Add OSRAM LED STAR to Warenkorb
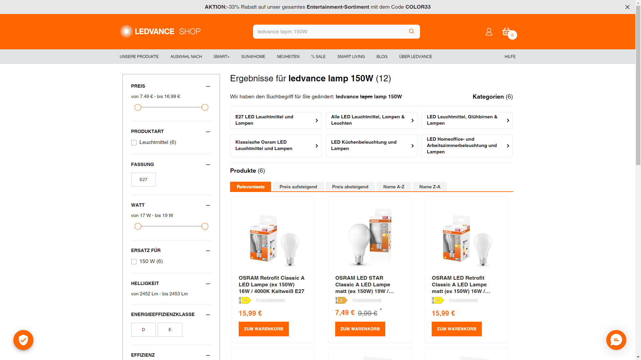641x360 pixels. (360, 329)
